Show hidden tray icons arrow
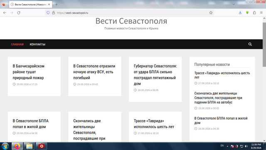 click(x=227, y=146)
